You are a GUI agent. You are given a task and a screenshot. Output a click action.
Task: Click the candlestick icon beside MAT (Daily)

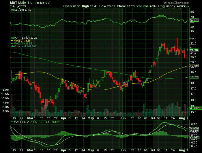tap(12, 38)
